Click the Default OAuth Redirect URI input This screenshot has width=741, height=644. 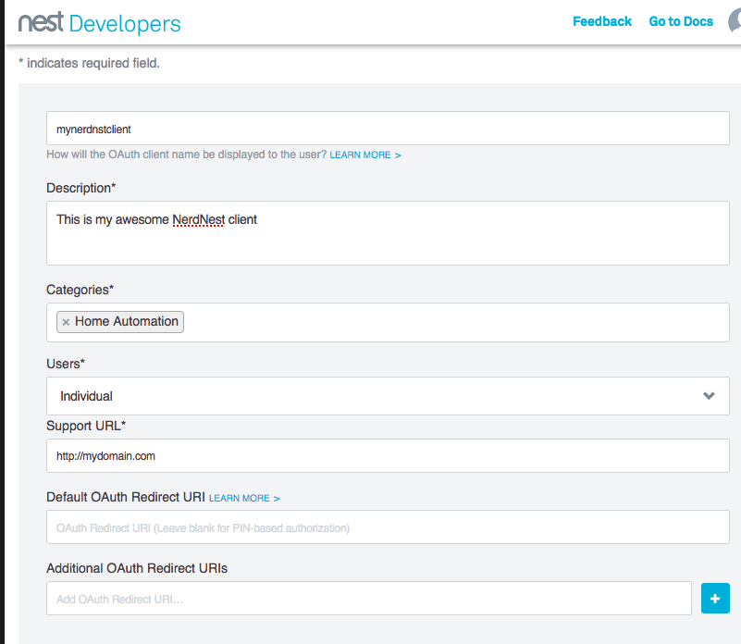pos(388,527)
